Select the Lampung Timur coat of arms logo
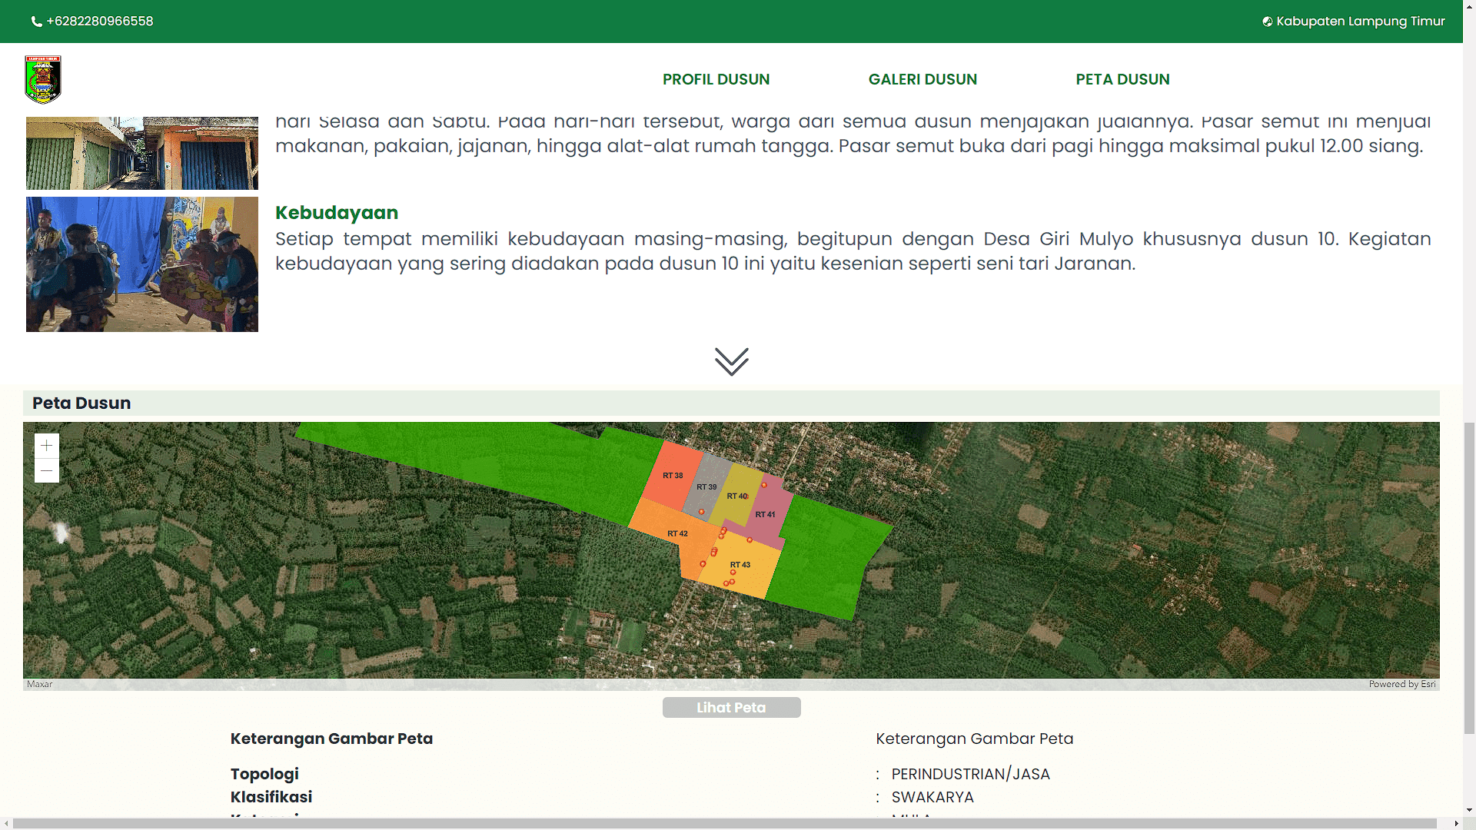The image size is (1476, 830). 43,78
